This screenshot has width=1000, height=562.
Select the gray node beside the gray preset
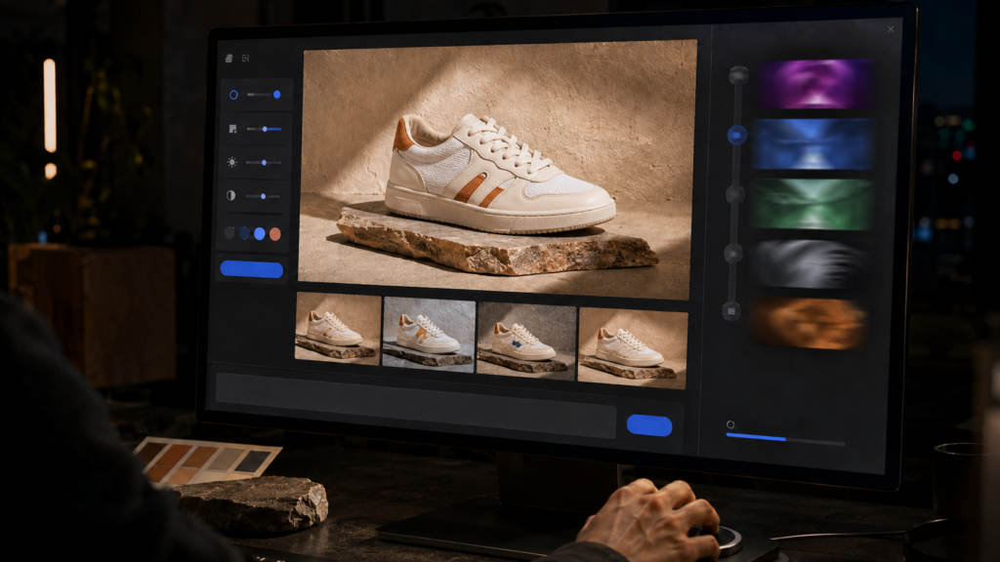point(732,254)
